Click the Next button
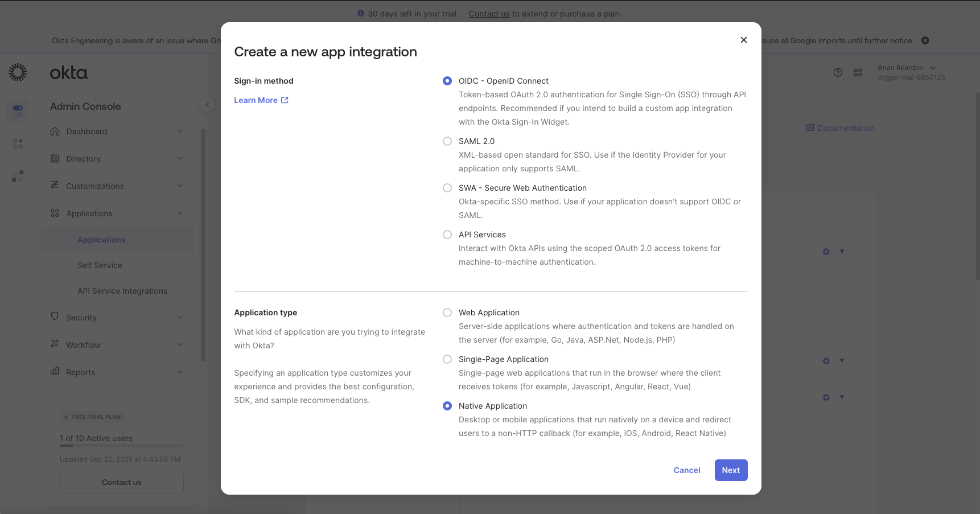 click(x=731, y=470)
